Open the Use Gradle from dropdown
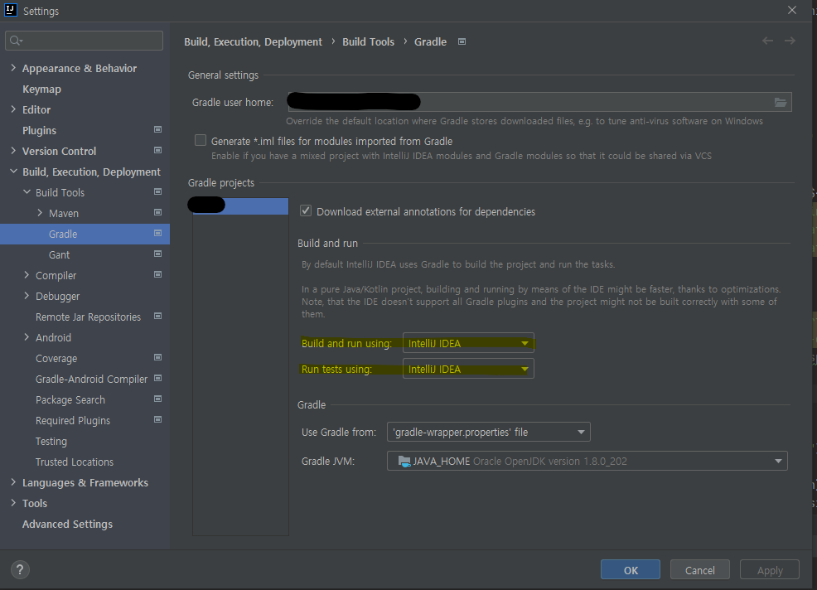The width and height of the screenshot is (817, 590). pos(489,432)
